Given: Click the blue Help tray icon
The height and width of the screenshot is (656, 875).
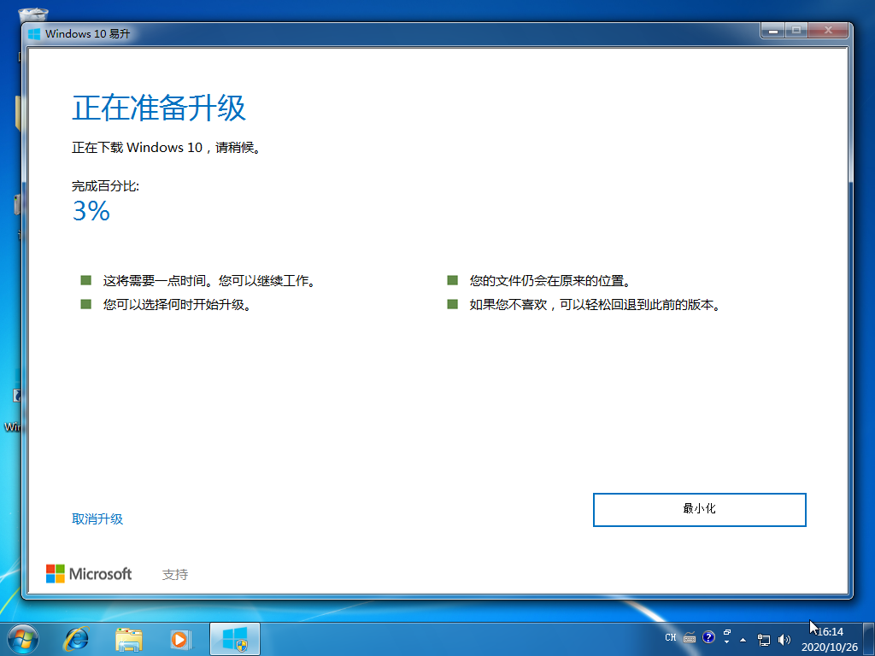Looking at the screenshot, I should click(x=708, y=638).
